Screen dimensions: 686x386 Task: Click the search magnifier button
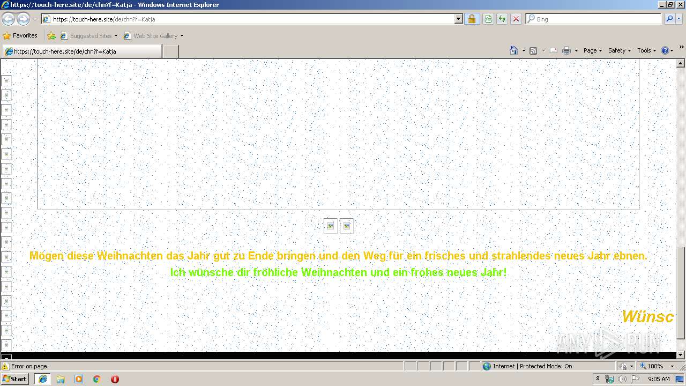pyautogui.click(x=669, y=19)
